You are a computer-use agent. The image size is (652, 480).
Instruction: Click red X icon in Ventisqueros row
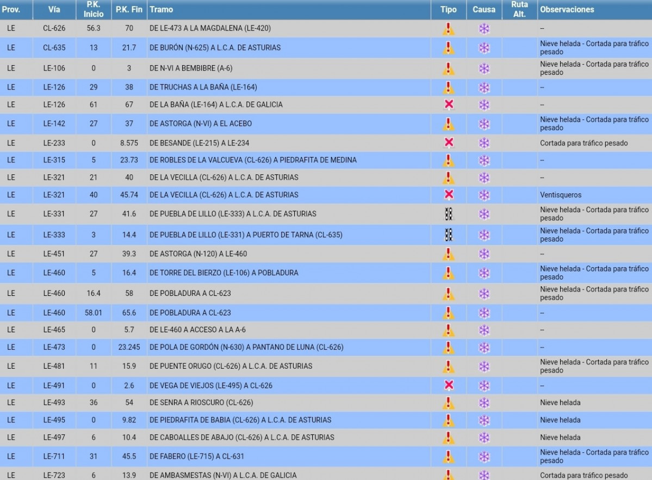pos(449,194)
